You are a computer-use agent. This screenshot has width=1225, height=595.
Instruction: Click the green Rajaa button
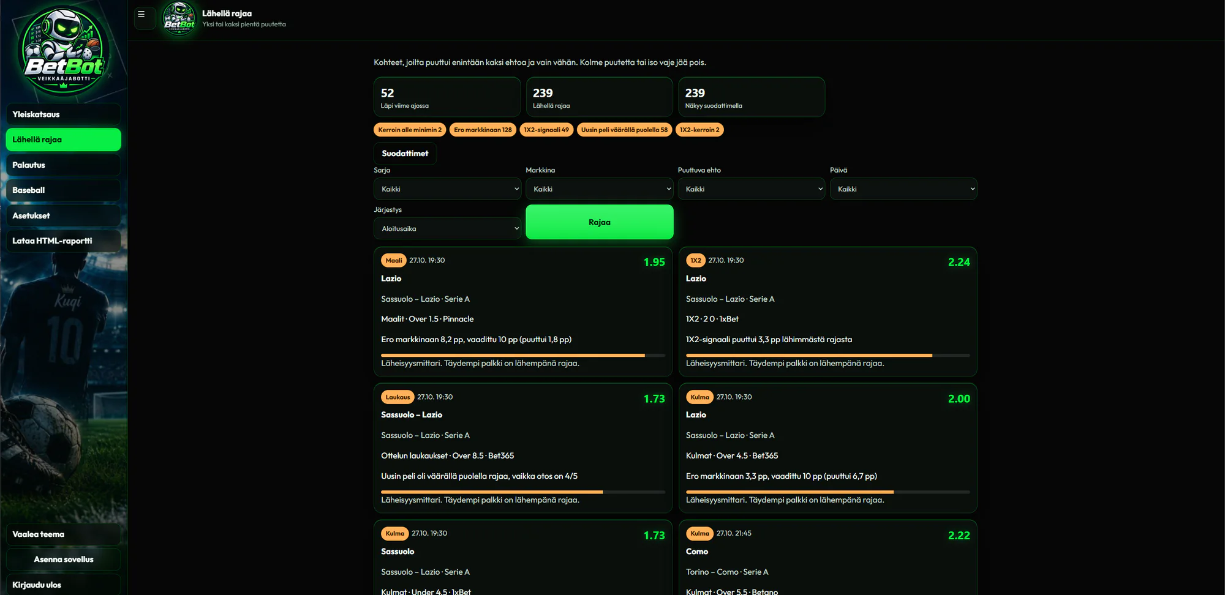(x=599, y=222)
